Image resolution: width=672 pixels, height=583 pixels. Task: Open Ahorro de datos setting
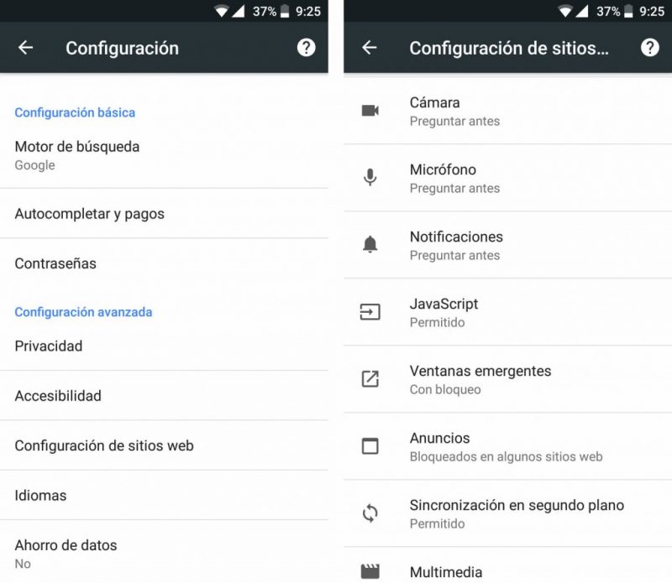(x=164, y=554)
